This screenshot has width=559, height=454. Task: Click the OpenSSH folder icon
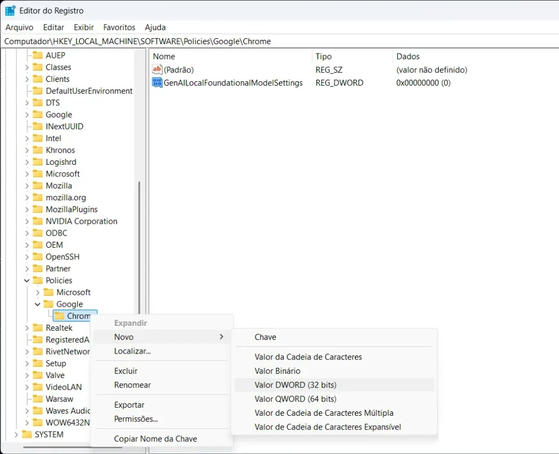pos(38,256)
